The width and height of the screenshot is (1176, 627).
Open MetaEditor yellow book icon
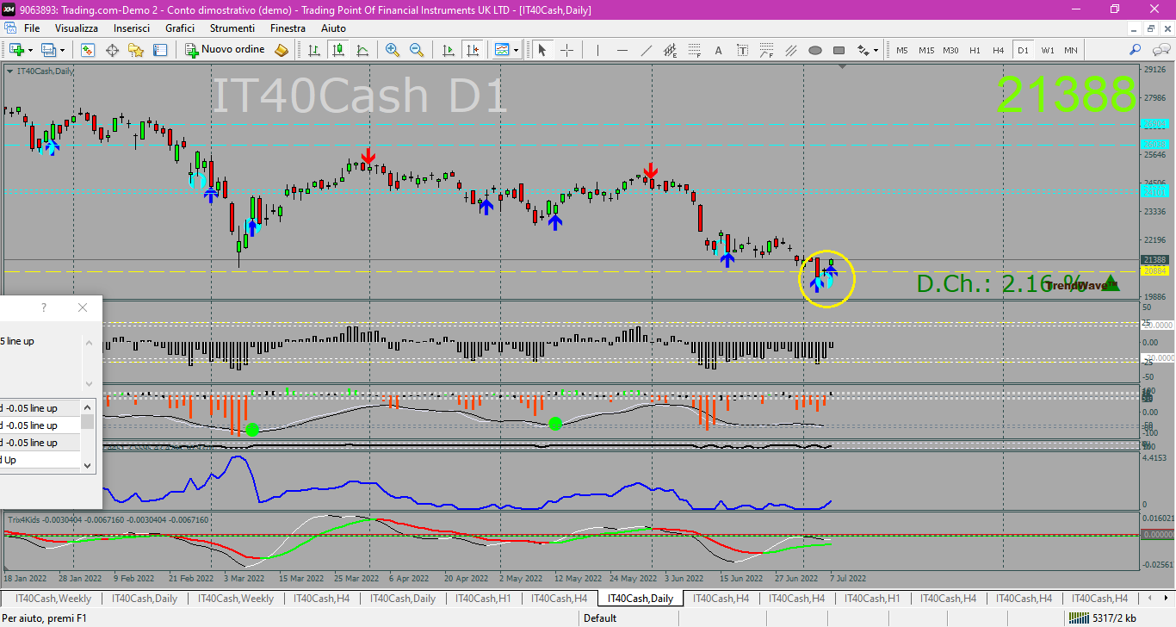pyautogui.click(x=282, y=50)
